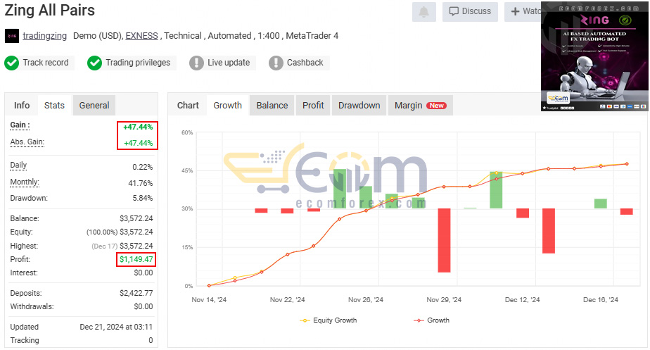This screenshot has width=650, height=350.
Task: Click the Abs. Gain label
Action: click(x=27, y=142)
